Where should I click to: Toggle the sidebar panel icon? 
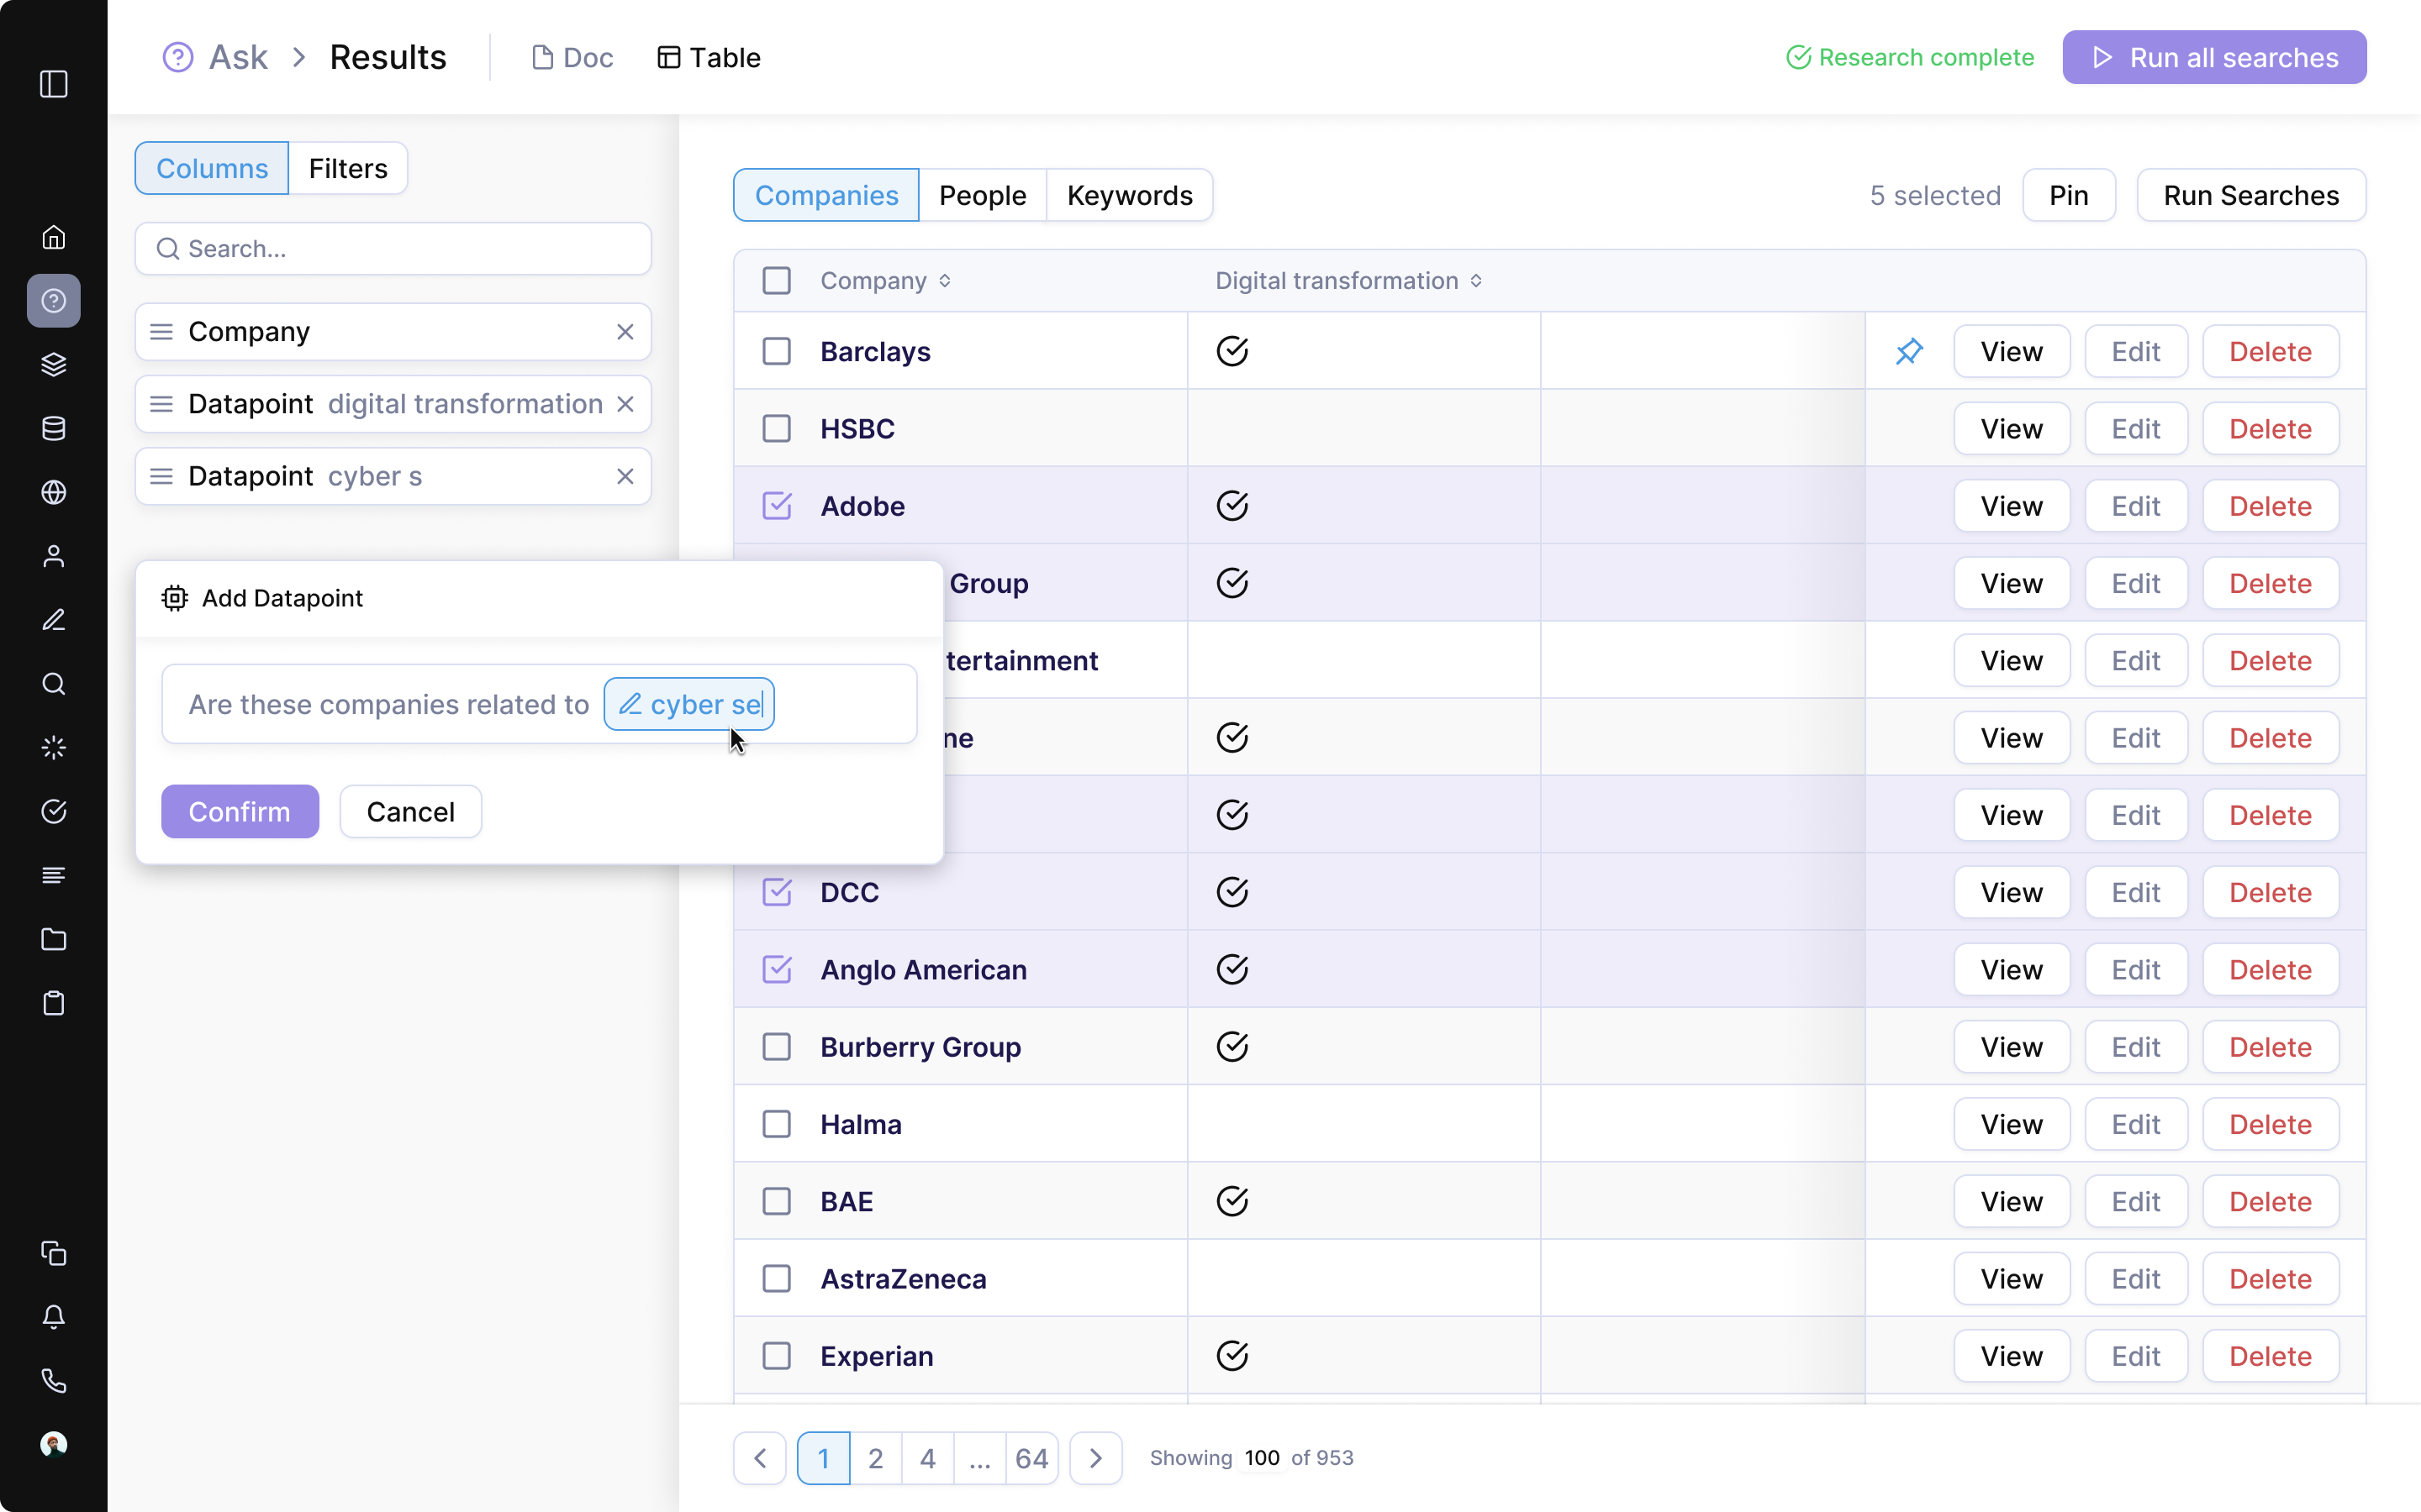[54, 84]
